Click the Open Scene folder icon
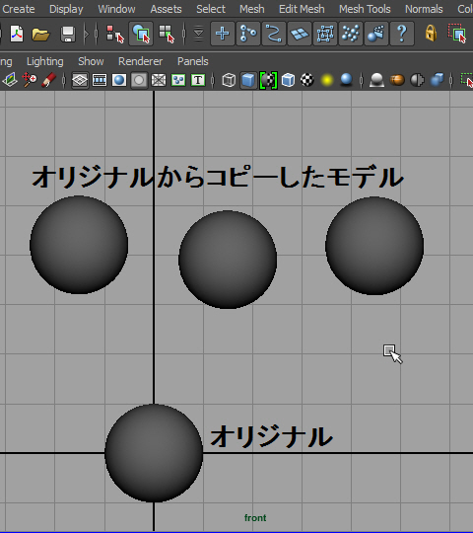 click(x=40, y=34)
